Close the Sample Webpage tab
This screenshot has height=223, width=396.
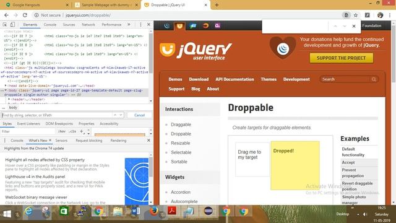137,5
